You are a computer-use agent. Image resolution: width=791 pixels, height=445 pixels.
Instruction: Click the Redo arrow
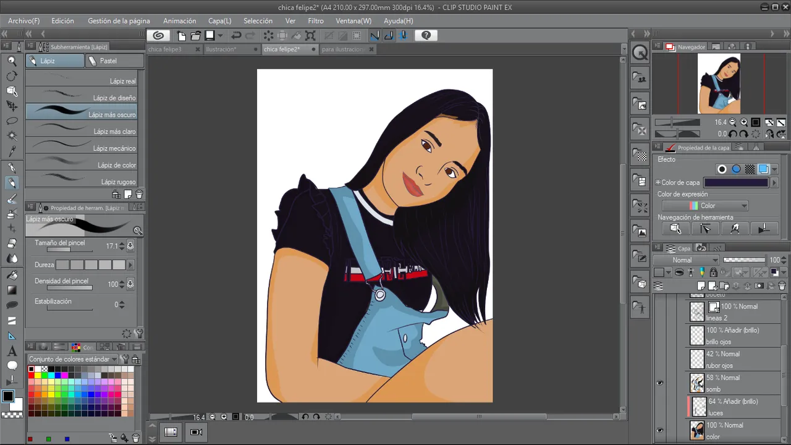pyautogui.click(x=250, y=35)
